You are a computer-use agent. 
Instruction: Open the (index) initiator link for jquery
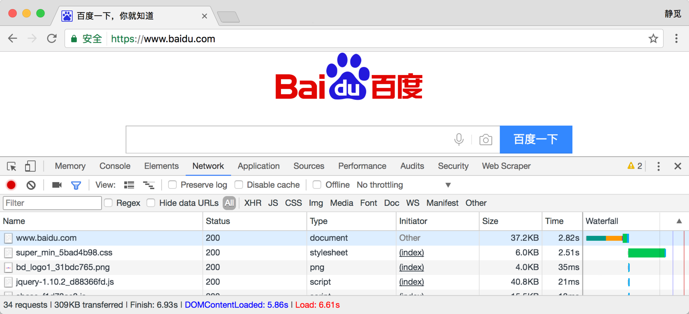pyautogui.click(x=412, y=282)
